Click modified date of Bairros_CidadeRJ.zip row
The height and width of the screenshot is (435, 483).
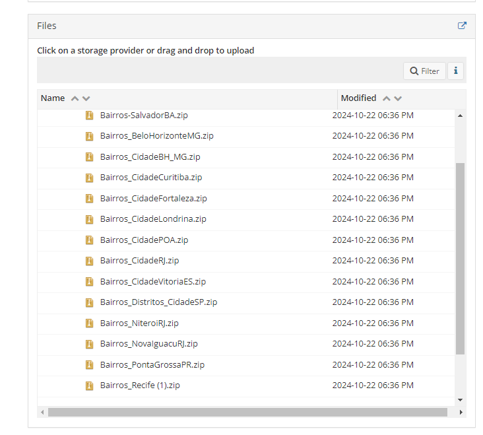(373, 261)
